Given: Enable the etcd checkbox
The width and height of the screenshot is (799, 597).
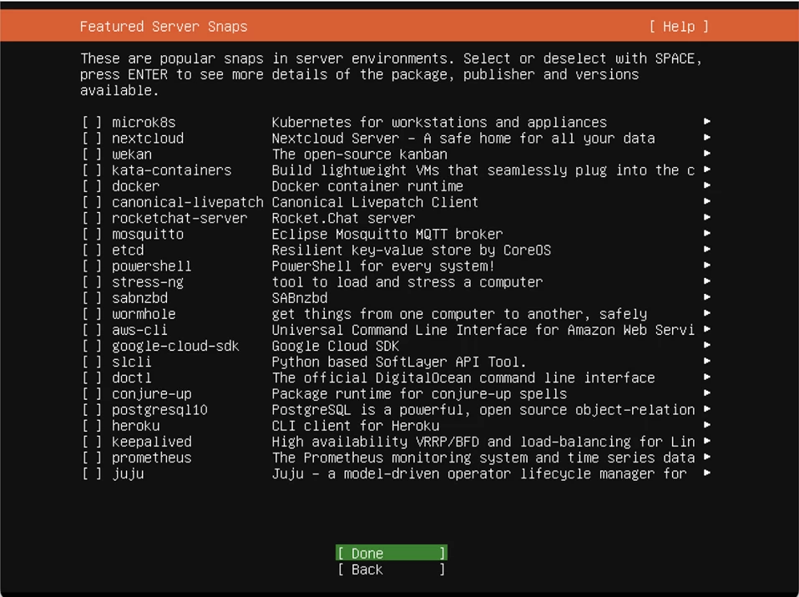Looking at the screenshot, I should coord(92,250).
